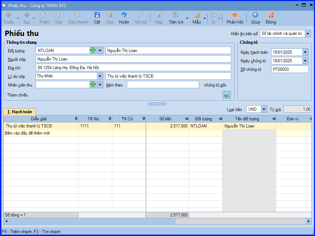Image resolution: width=315 pixels, height=236 pixels.
Task: Click the Đối tượng name field Nguyễn Thị Loan
Action: (x=168, y=51)
